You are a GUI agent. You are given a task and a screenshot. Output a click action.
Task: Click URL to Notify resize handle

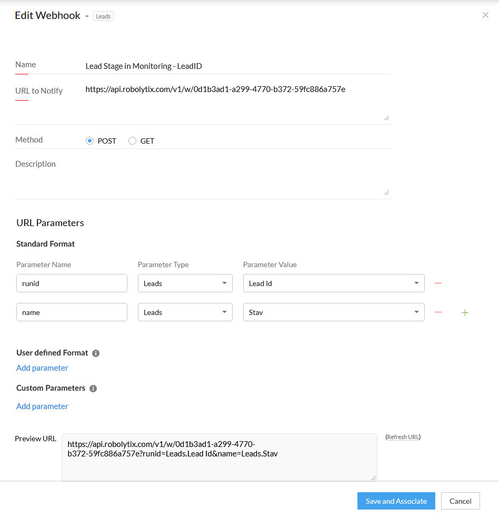click(x=386, y=118)
